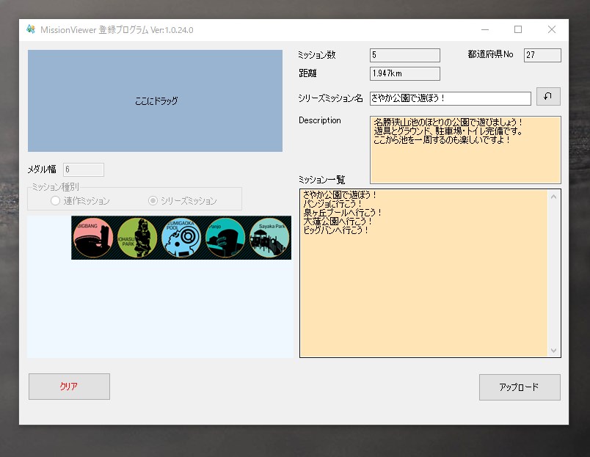Focus the シリーズミッション名 text field
Image resolution: width=590 pixels, height=457 pixels.
[451, 98]
